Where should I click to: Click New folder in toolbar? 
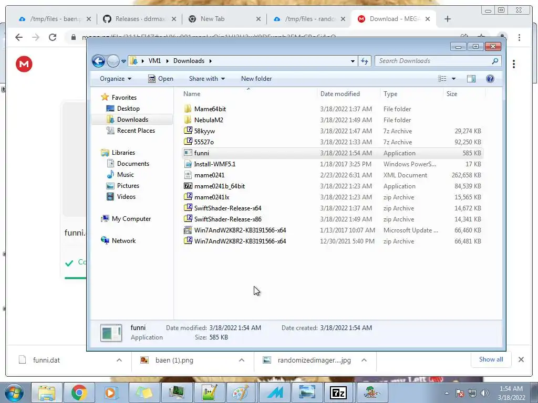[x=256, y=79]
